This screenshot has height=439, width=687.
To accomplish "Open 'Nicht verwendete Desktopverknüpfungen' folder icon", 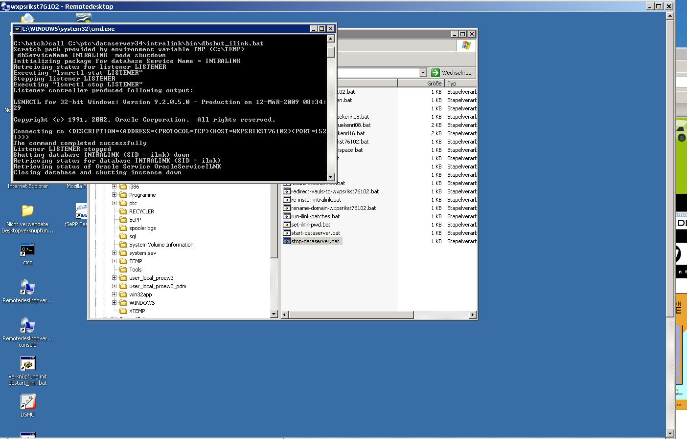I will 27,210.
